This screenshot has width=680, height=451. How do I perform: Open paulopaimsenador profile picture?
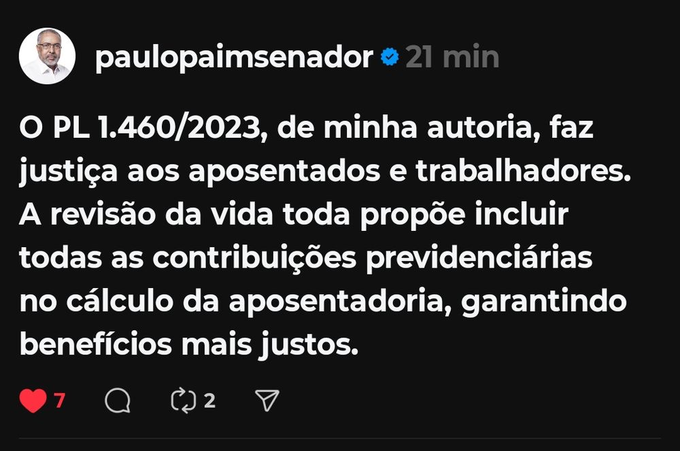point(48,56)
